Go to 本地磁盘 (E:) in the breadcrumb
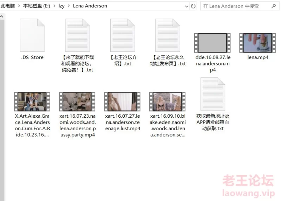Viewport: 281px width, 201px height. [x=37, y=6]
